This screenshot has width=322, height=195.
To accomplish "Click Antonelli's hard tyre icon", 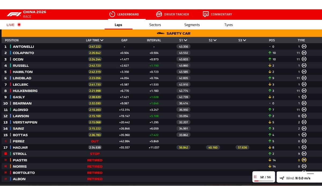I will (304, 47).
